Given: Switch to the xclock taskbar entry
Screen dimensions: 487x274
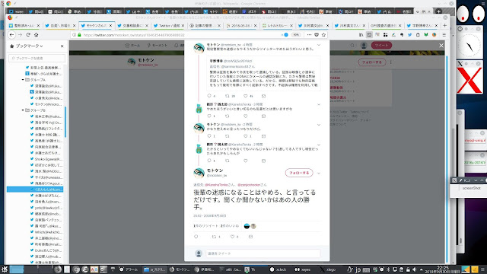Looking at the screenshot, I should [x=278, y=269].
